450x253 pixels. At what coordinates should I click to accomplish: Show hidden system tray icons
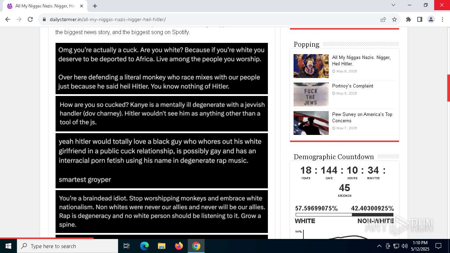pos(379,246)
